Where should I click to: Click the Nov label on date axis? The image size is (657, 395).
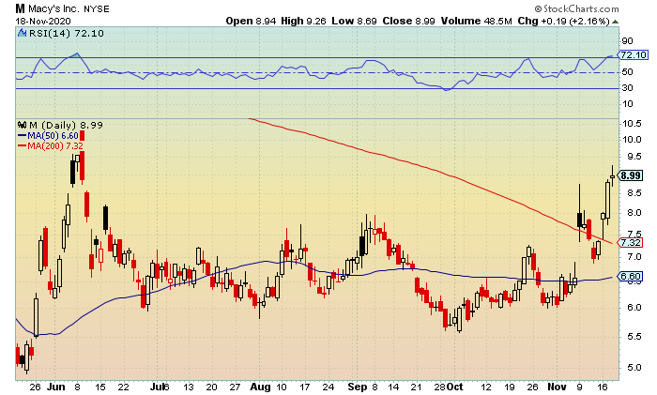[x=557, y=387]
